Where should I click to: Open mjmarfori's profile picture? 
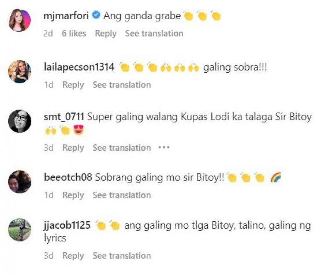coord(19,20)
